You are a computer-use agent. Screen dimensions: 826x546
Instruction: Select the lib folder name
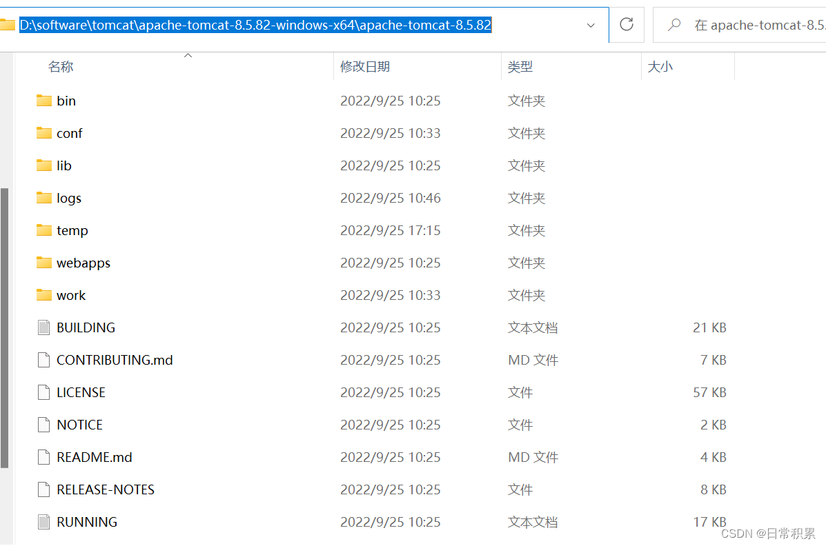[x=64, y=165]
